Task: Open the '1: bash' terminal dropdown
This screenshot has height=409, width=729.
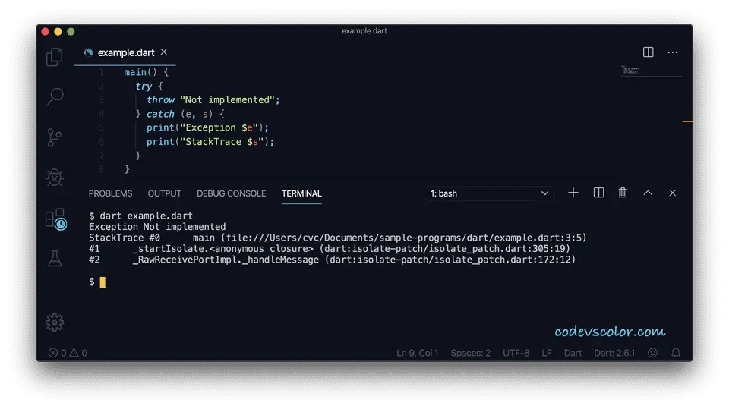Action: 488,193
